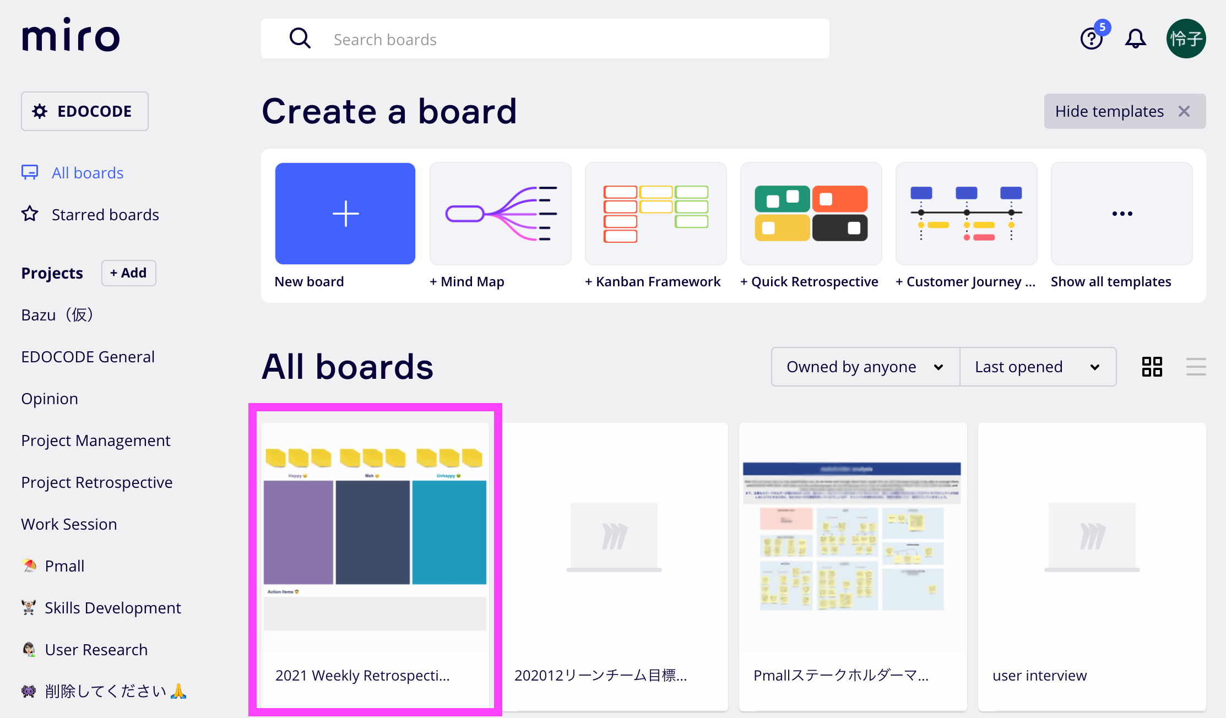Click the Show all templates link

pyautogui.click(x=1111, y=281)
